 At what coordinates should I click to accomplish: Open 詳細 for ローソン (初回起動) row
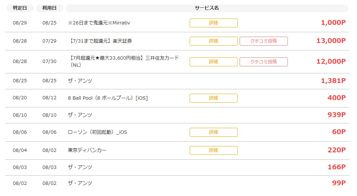(x=214, y=132)
